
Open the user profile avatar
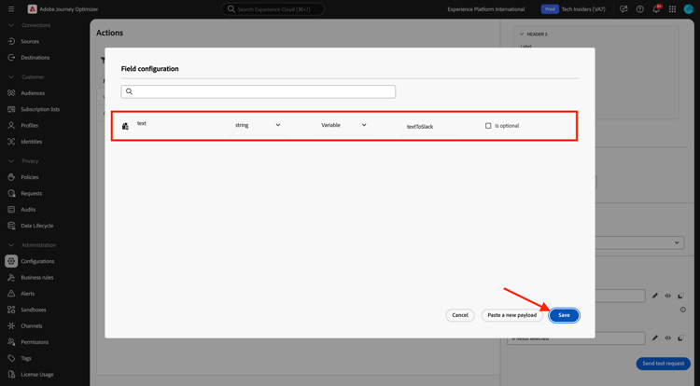(689, 9)
